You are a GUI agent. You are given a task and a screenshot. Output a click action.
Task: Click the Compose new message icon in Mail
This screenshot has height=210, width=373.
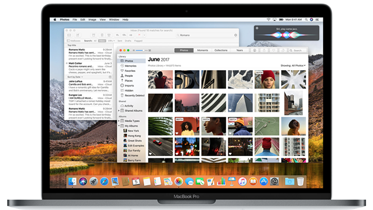point(77,35)
